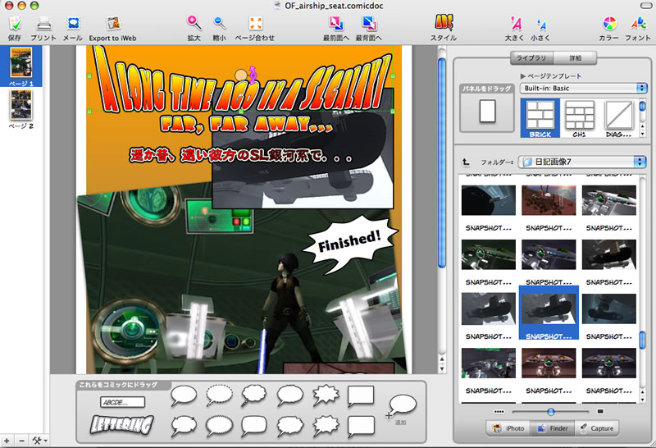Select the rectangular balloon top row
656x448 pixels.
coord(361,396)
